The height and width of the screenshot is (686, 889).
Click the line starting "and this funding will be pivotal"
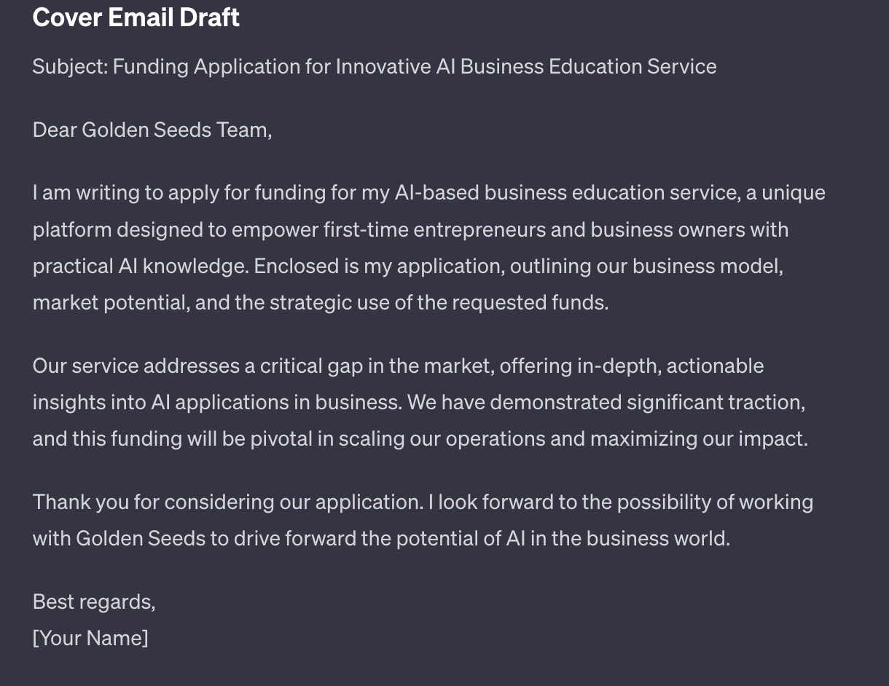click(x=420, y=438)
